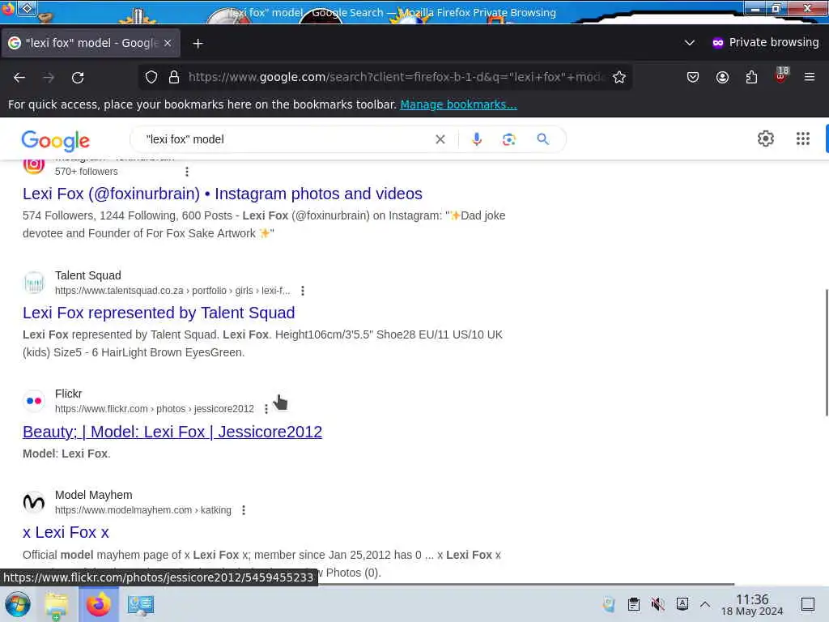Open the Firefox account icon

click(722, 77)
